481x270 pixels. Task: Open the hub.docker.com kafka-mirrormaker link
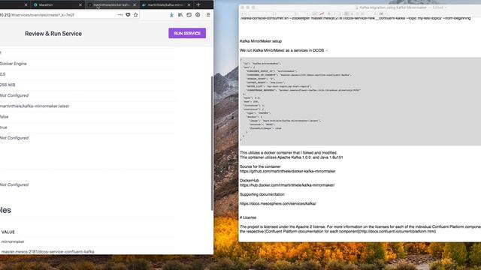(x=287, y=185)
